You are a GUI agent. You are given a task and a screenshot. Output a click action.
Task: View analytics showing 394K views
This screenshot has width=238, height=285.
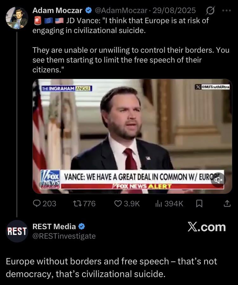tap(159, 204)
